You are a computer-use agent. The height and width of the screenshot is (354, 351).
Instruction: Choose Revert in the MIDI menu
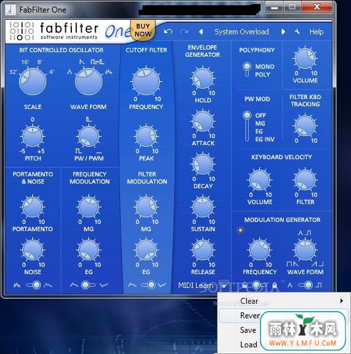pyautogui.click(x=284, y=316)
